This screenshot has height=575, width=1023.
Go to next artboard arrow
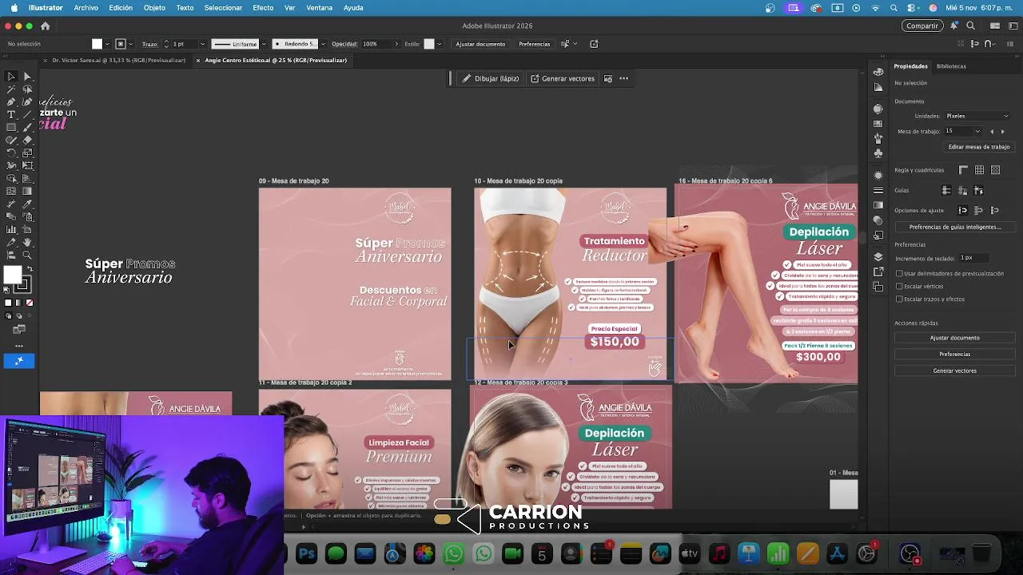click(x=1002, y=131)
